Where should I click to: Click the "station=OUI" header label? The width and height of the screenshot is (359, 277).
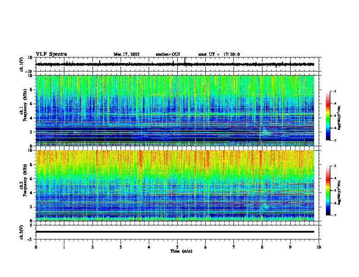tap(168, 54)
